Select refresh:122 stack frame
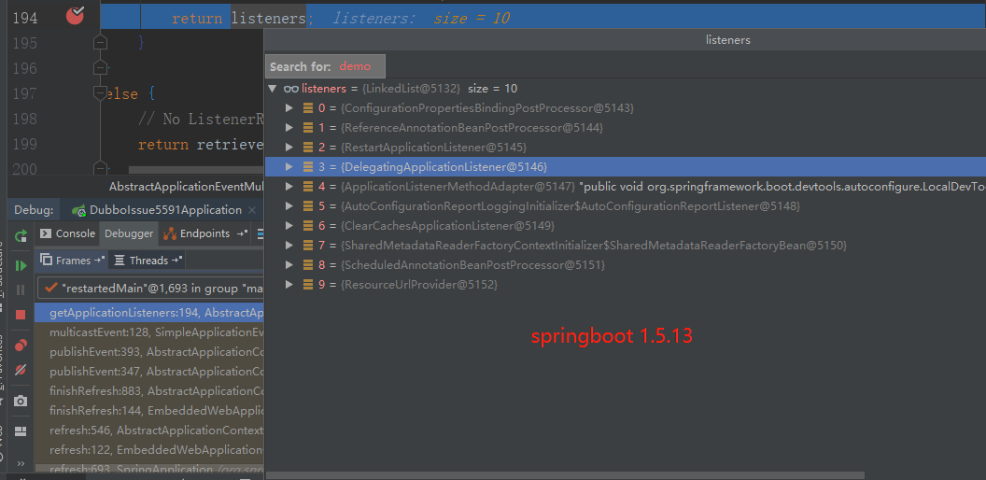This screenshot has height=480, width=986. 149,450
